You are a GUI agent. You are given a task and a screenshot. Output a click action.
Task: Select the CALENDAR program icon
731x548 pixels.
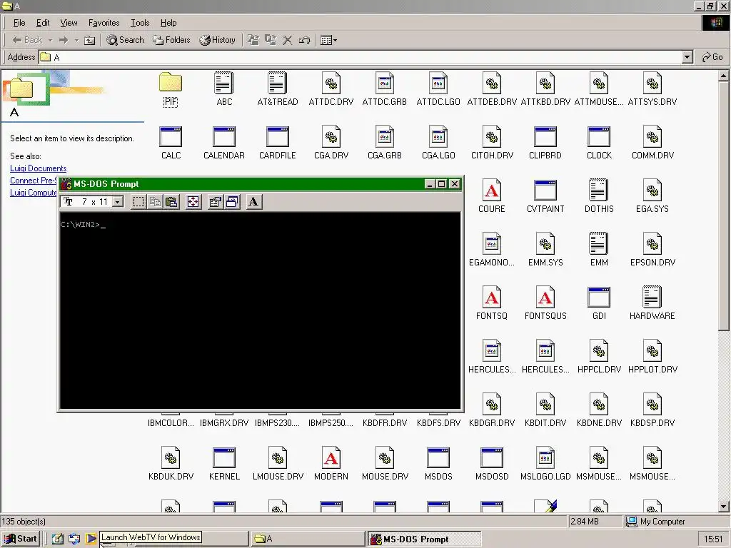(x=224, y=142)
